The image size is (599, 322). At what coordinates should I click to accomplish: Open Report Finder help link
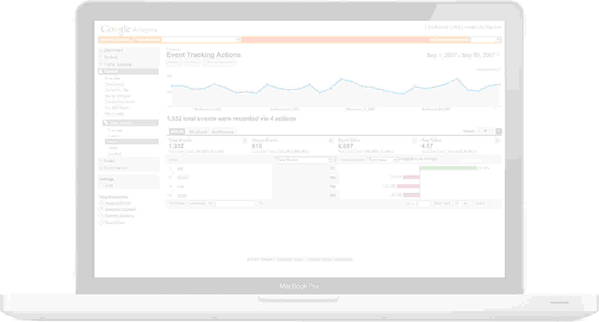point(115,223)
